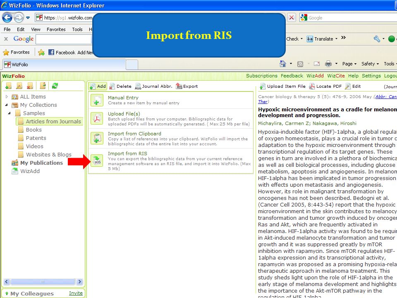397x298 pixels.
Task: Click the Favorites star button
Action: pyautogui.click(x=16, y=52)
